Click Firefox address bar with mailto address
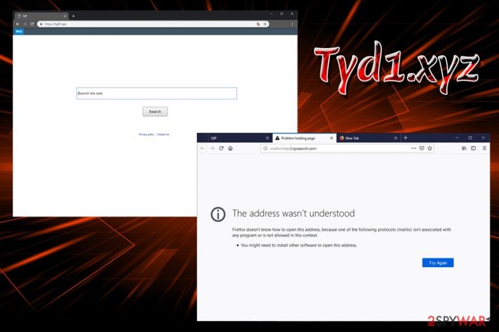Image resolution: width=499 pixels, height=332 pixels. coord(348,148)
